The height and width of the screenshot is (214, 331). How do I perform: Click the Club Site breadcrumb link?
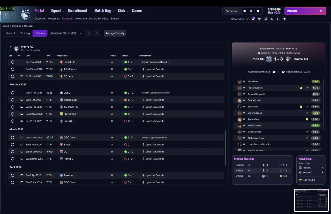point(17,26)
